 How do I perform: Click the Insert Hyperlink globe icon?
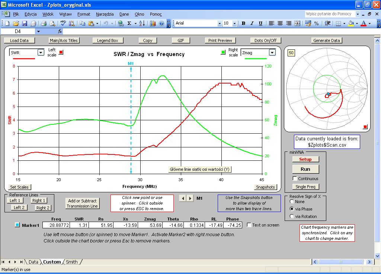tap(121, 23)
